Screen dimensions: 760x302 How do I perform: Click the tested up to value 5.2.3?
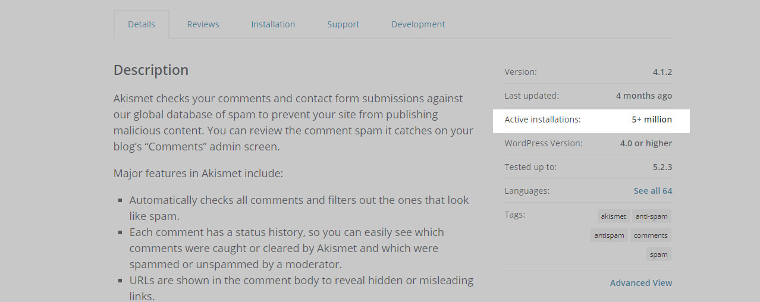[x=662, y=167]
